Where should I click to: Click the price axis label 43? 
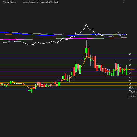[x=130, y=60]
